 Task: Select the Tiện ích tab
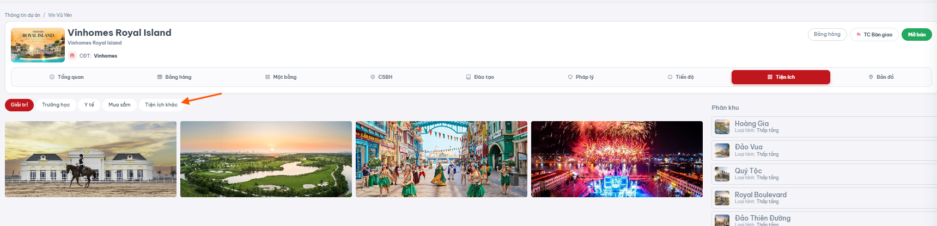coord(781,77)
